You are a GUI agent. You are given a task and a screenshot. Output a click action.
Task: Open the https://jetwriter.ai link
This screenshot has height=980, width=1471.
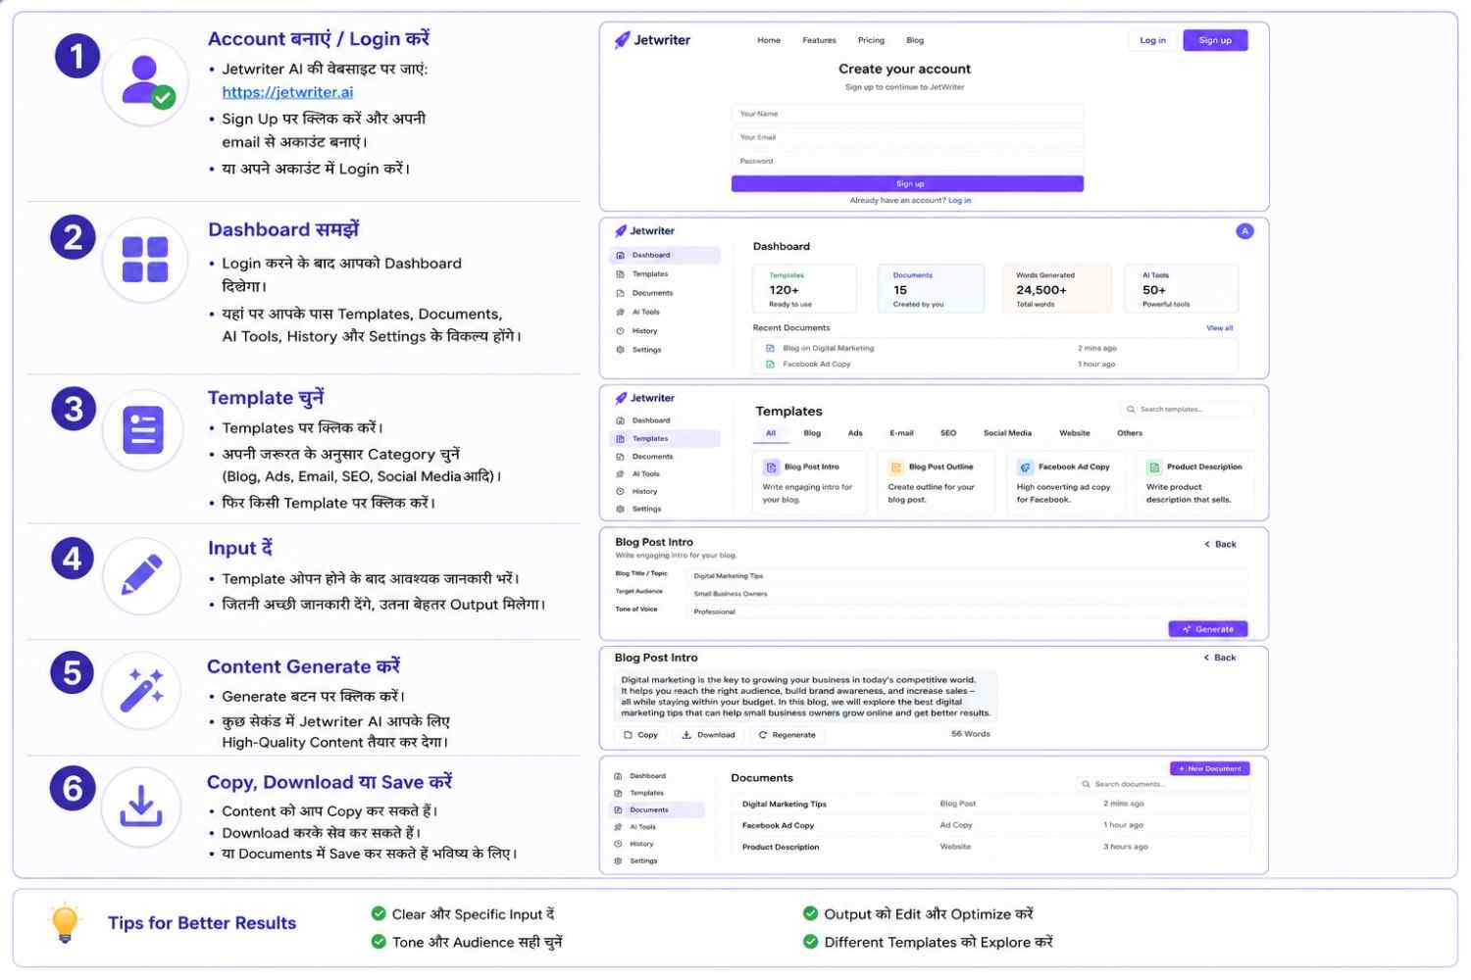[x=287, y=92]
